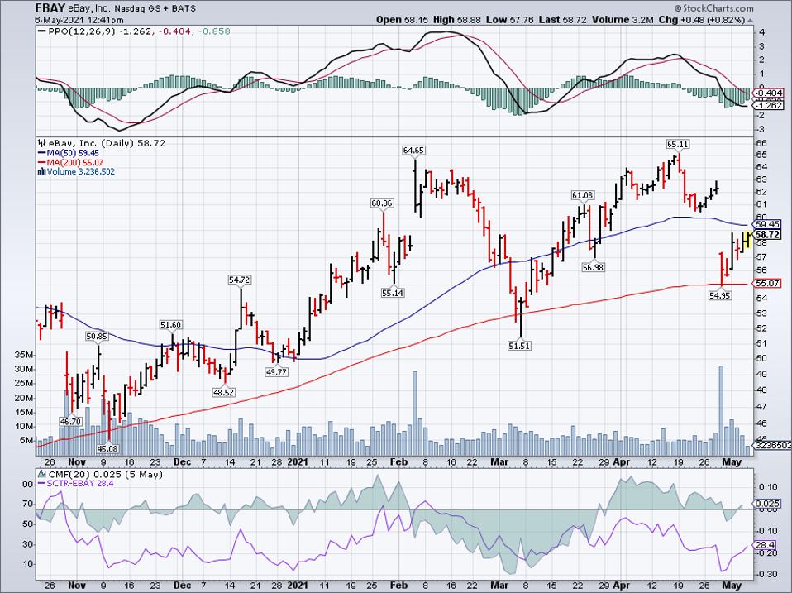
Task: Click the 56.98 price label
Action: tap(593, 267)
